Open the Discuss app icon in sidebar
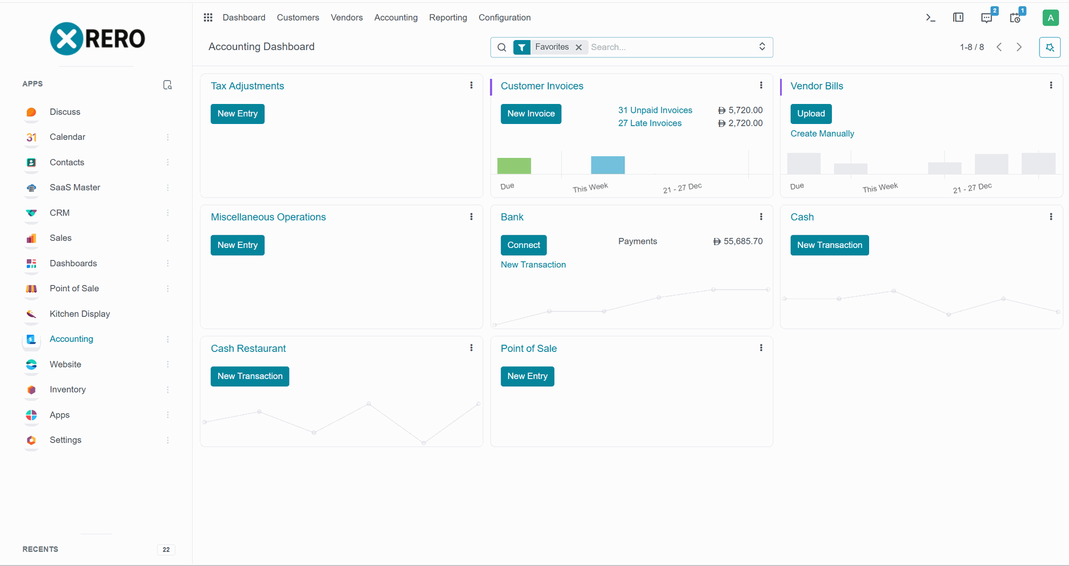 pos(32,112)
